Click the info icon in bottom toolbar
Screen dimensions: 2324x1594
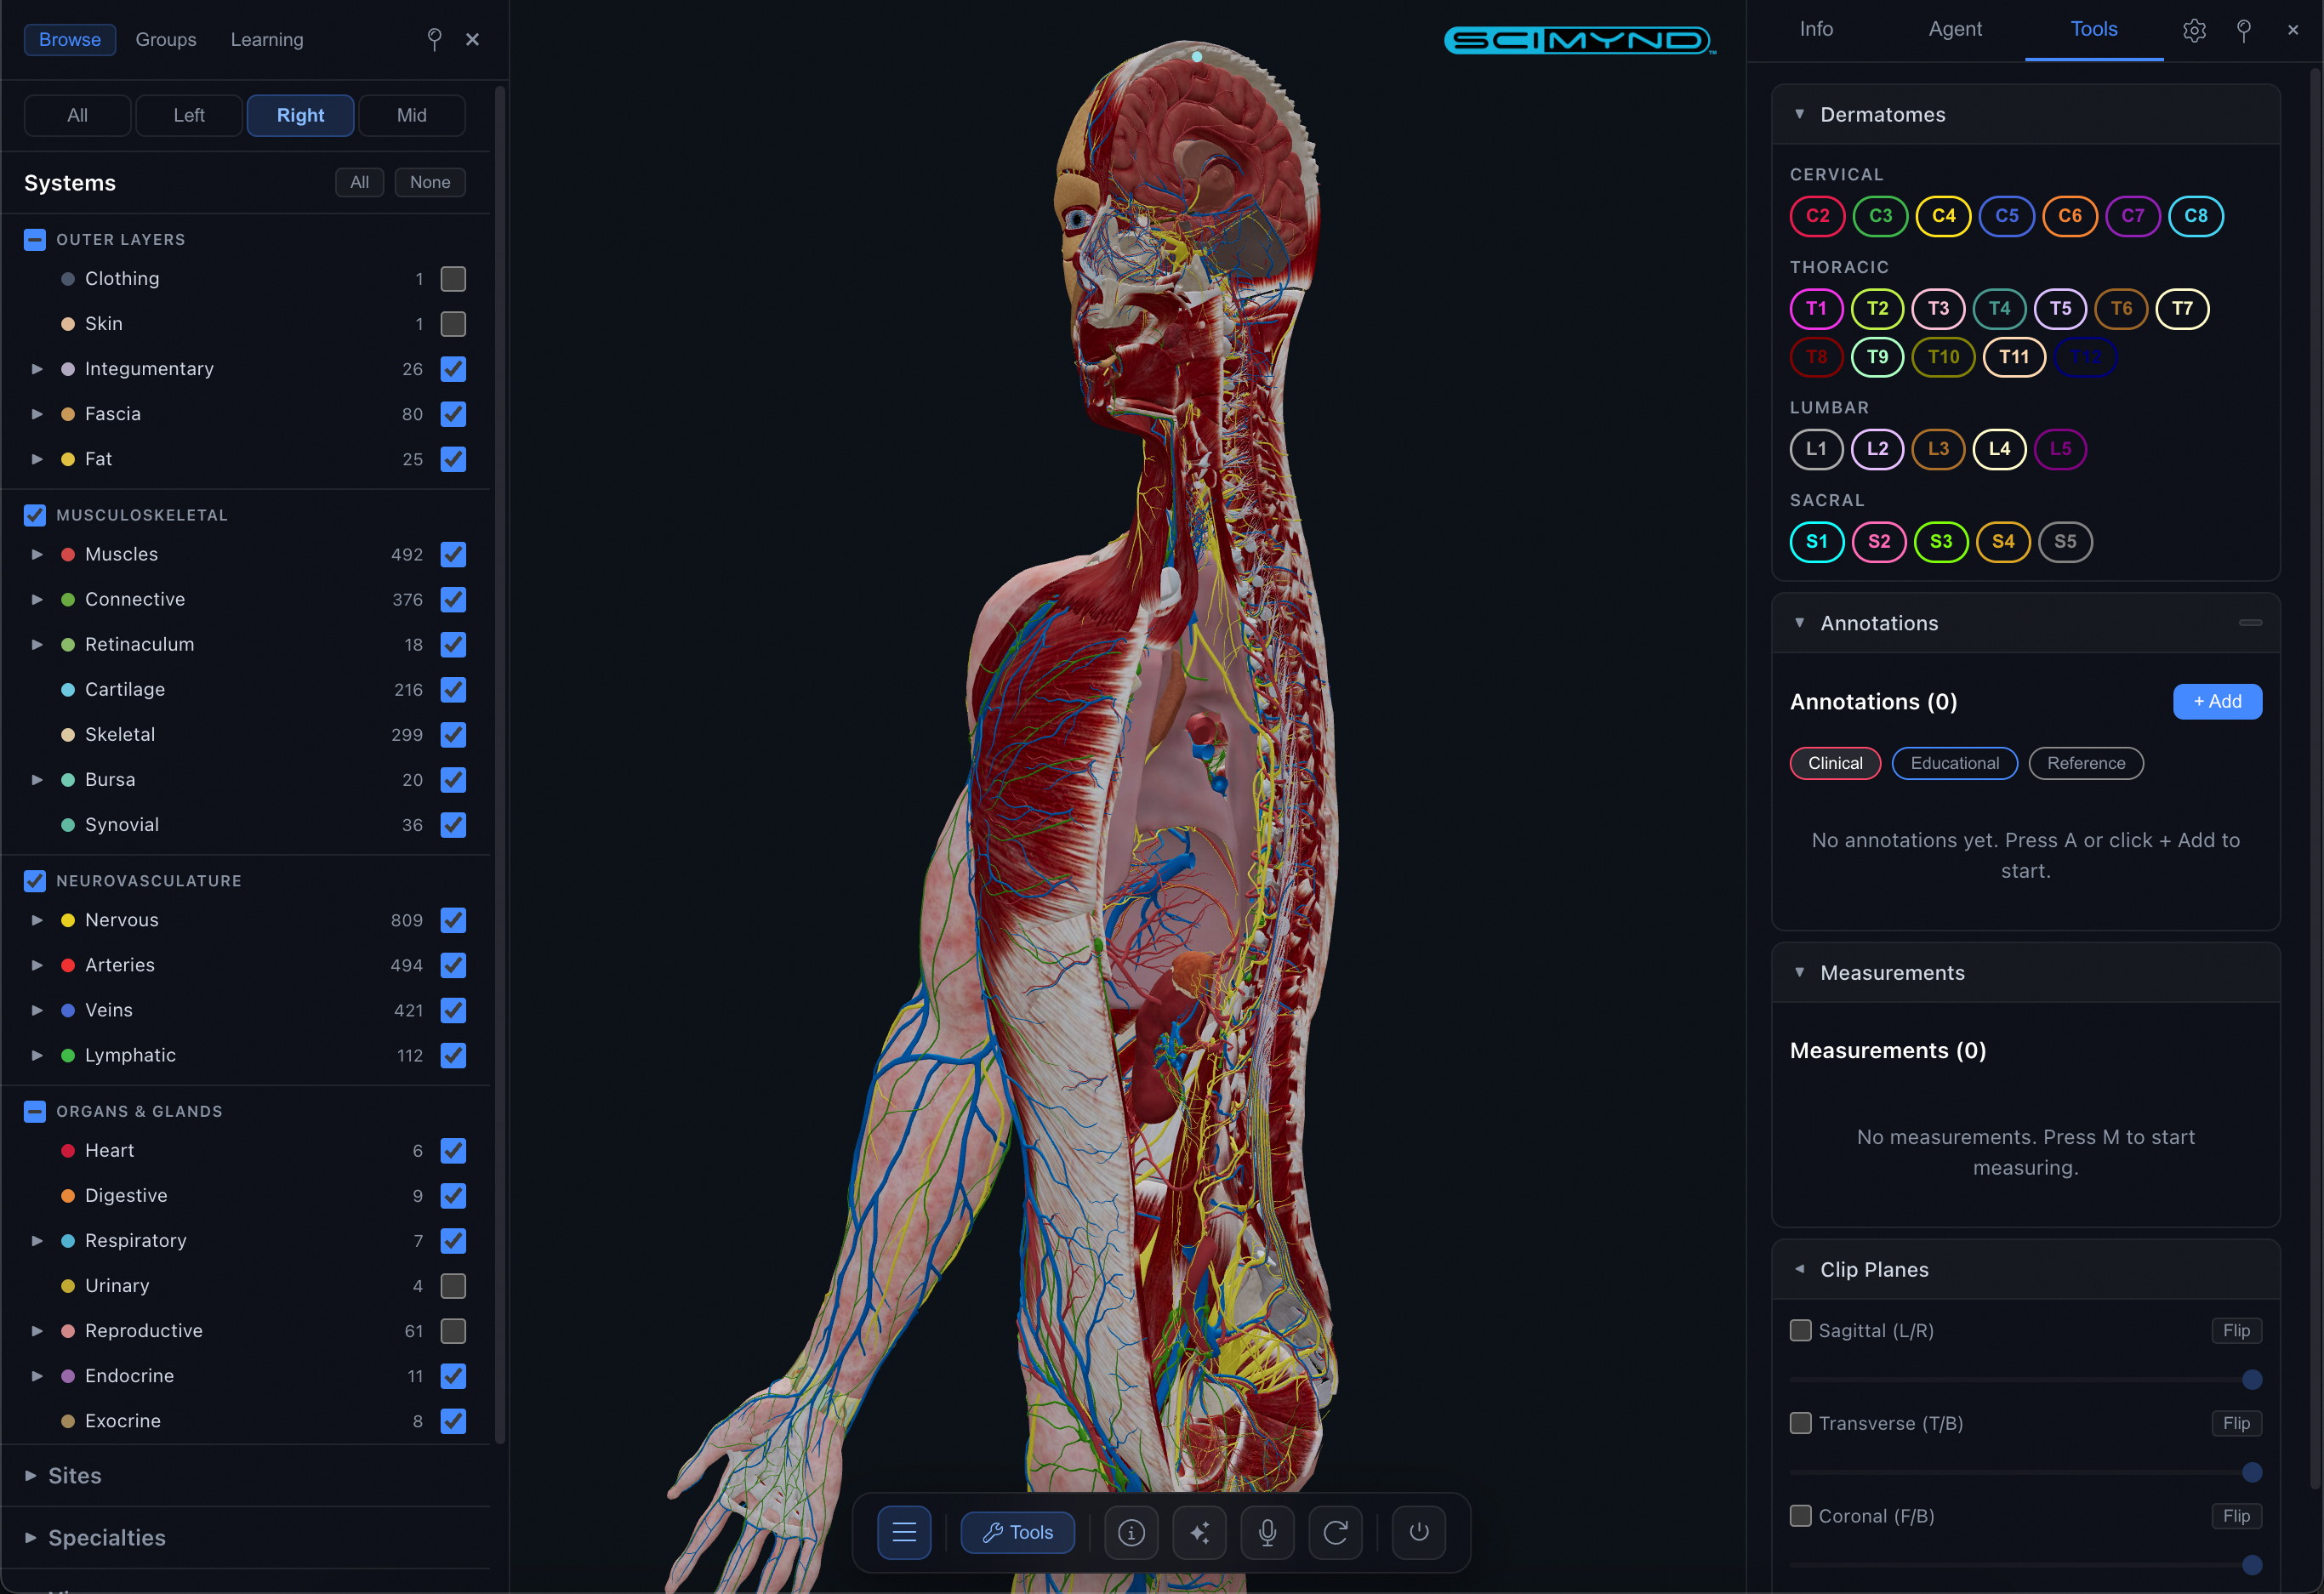coord(1131,1532)
